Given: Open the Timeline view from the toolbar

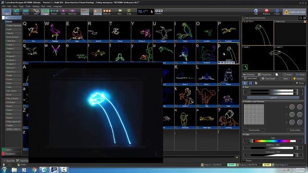Looking at the screenshot, I should pyautogui.click(x=16, y=12).
